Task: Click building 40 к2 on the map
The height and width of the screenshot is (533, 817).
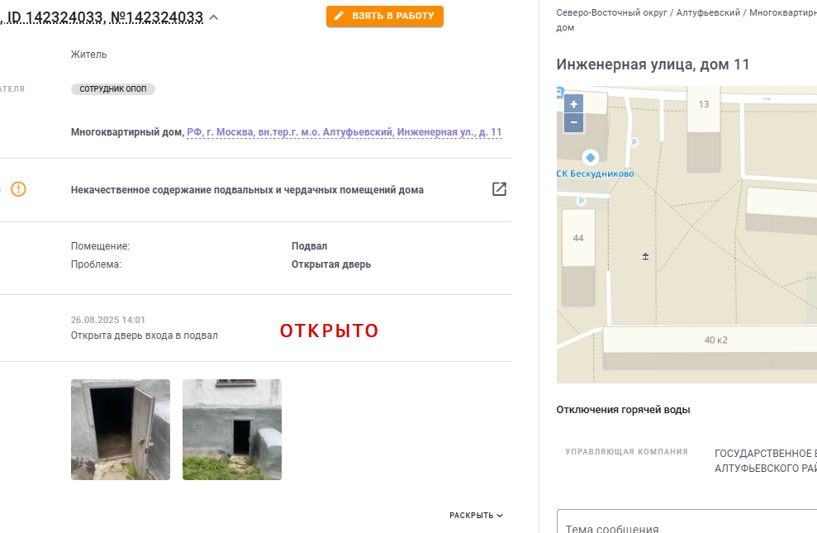Action: [x=715, y=340]
